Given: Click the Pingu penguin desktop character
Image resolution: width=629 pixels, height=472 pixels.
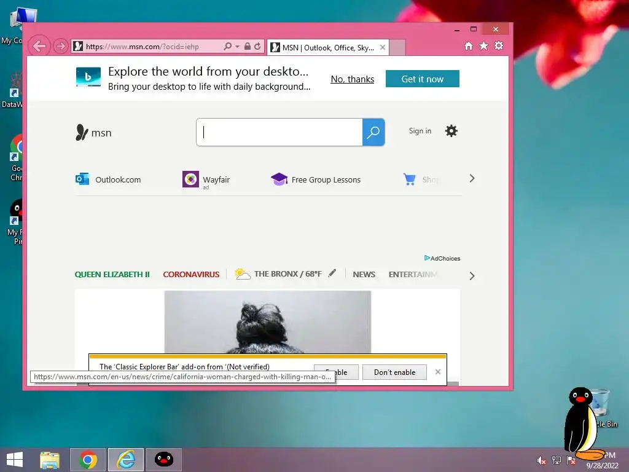Looking at the screenshot, I should (582, 423).
